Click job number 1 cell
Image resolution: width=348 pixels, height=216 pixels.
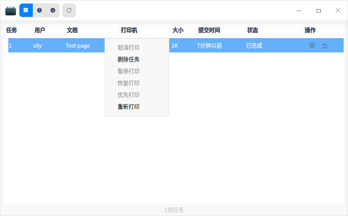coord(10,45)
